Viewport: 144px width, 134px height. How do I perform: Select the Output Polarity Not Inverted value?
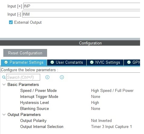(101, 120)
